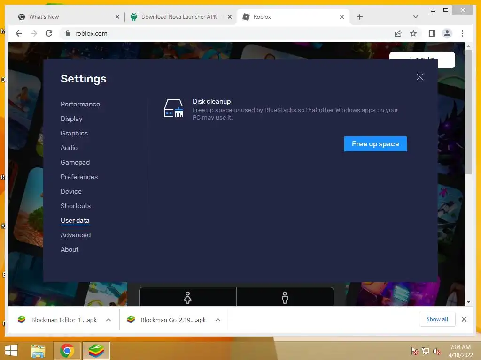Screen dimensions: 481x360
Task: Click Show all downloads
Action: (x=437, y=319)
